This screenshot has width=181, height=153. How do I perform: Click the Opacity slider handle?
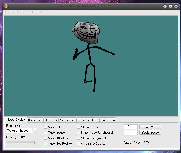coord(35,143)
